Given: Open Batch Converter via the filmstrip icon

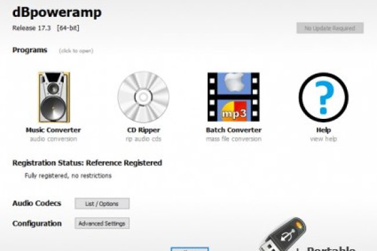Looking at the screenshot, I should [234, 97].
